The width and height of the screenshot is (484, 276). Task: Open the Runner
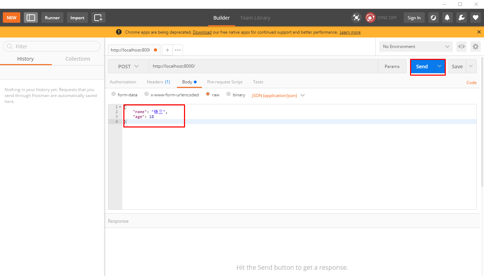tap(52, 18)
